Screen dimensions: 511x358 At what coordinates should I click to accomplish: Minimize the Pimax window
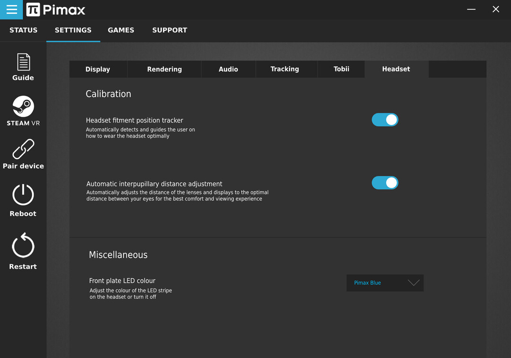coord(471,9)
